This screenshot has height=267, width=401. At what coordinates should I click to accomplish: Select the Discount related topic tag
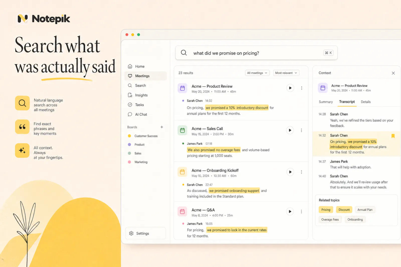pos(344,210)
